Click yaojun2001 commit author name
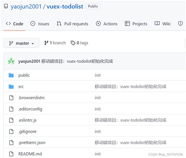Image resolution: width=186 pixels, height=158 pixels. click(x=29, y=61)
